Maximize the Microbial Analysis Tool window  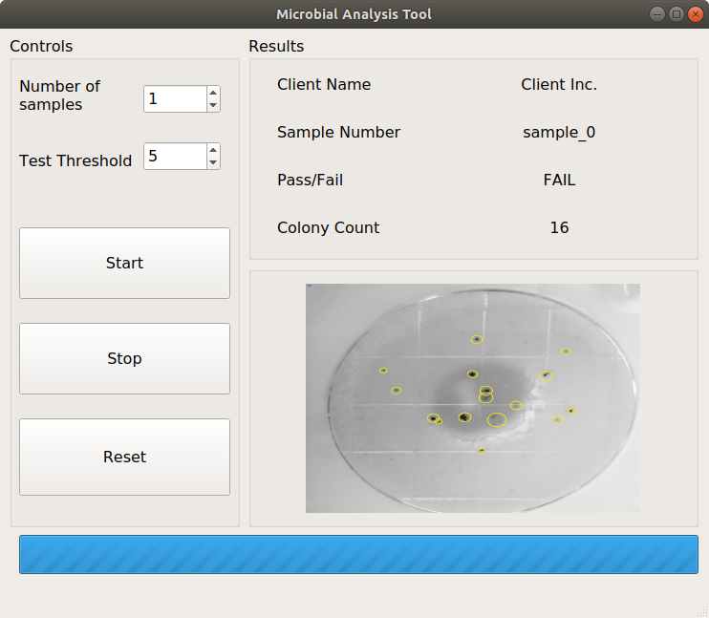click(676, 14)
